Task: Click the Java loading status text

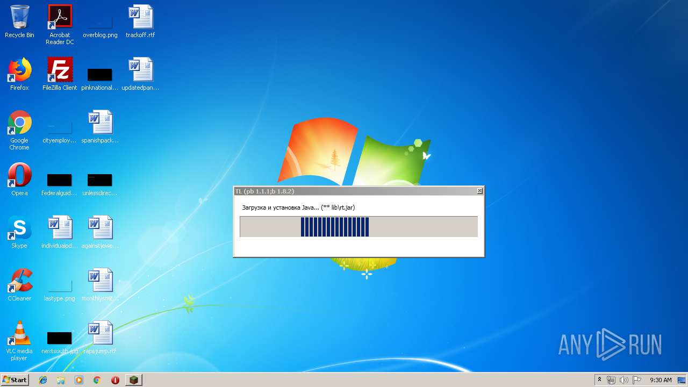Action: click(298, 207)
